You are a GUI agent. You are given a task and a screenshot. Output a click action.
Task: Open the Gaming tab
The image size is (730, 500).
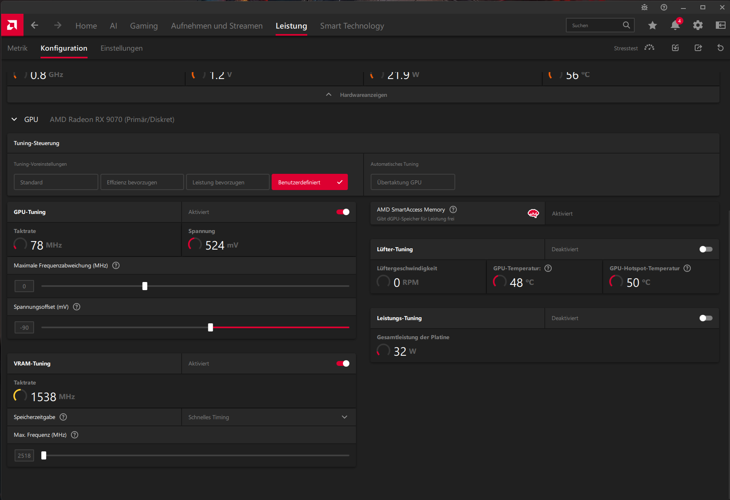click(144, 26)
